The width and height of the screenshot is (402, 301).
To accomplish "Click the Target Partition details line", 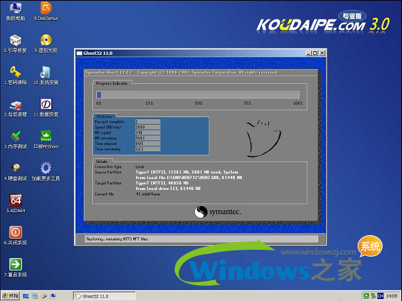I will point(162,183).
